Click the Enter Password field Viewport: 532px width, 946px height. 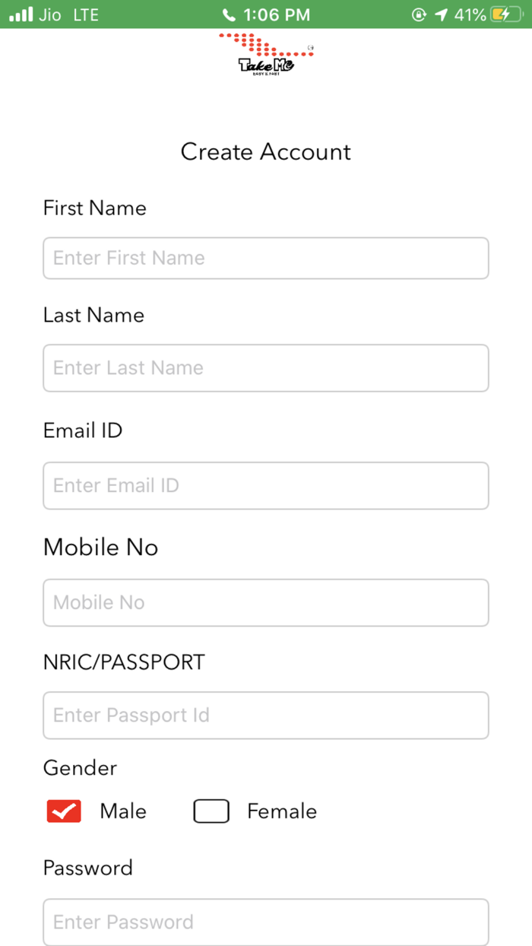pos(265,922)
